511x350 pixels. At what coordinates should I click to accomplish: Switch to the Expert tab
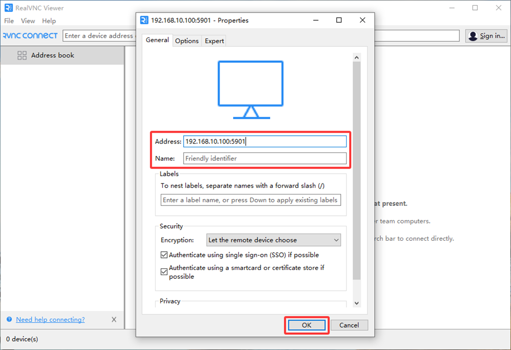[214, 41]
